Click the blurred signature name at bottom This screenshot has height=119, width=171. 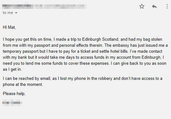click(x=12, y=103)
